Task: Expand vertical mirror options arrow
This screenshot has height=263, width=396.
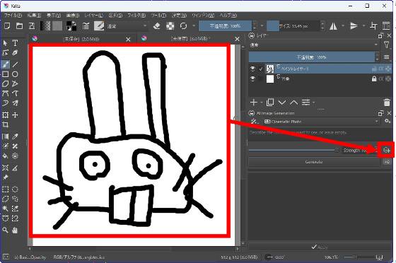Action: [x=363, y=25]
